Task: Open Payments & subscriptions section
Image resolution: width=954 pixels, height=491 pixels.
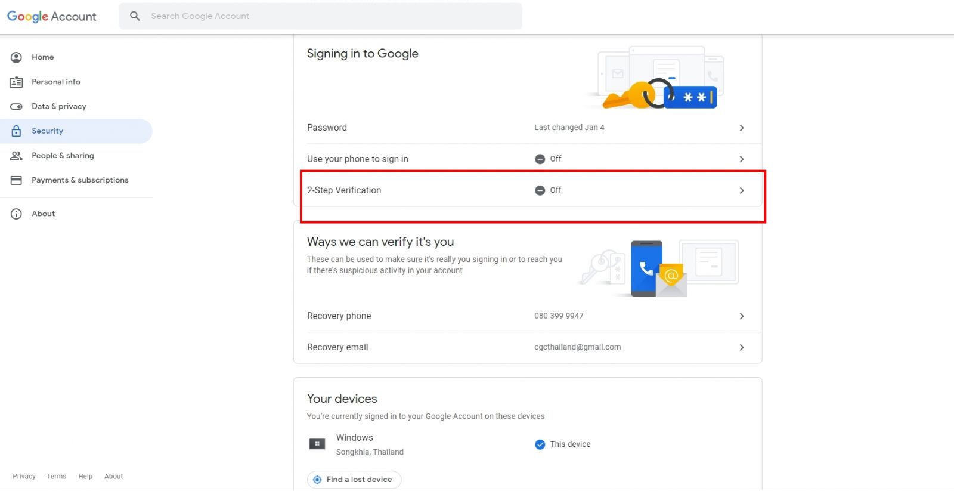Action: (x=76, y=180)
